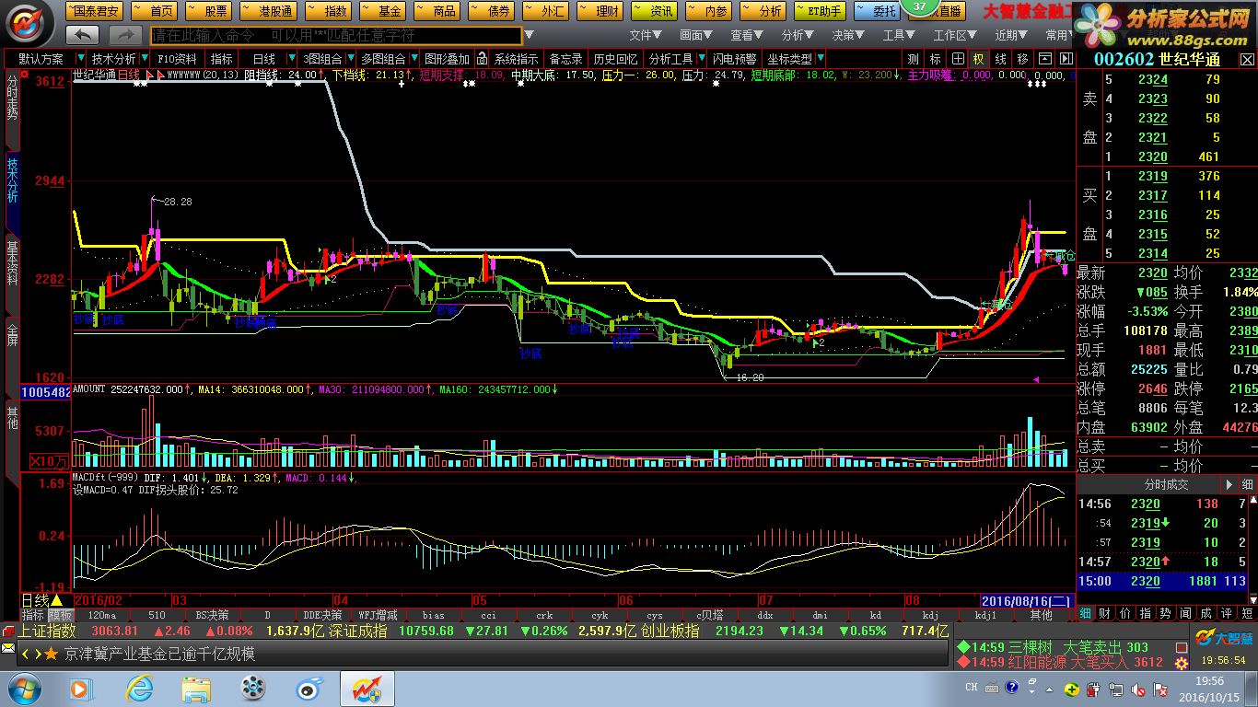Toggle the 权 adjusted price button
The image size is (1258, 707).
(978, 59)
